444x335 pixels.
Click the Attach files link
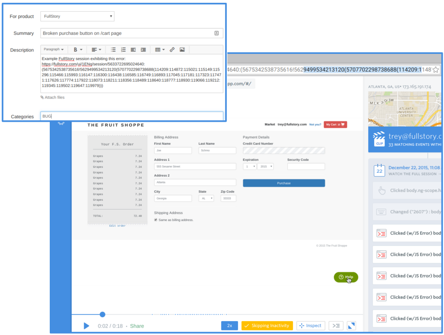coord(53,97)
